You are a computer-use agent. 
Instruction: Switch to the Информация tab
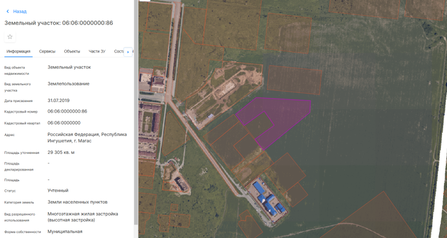coord(18,51)
